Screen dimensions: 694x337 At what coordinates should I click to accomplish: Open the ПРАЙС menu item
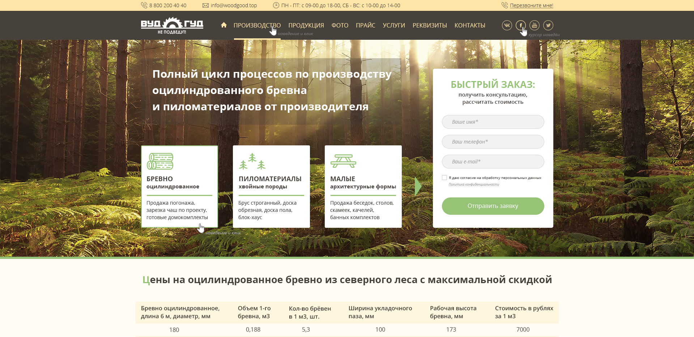point(366,25)
